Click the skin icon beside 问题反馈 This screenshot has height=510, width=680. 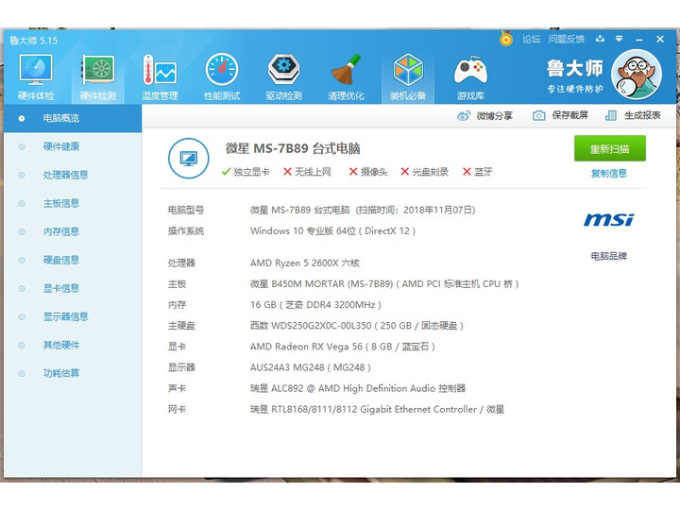click(601, 39)
